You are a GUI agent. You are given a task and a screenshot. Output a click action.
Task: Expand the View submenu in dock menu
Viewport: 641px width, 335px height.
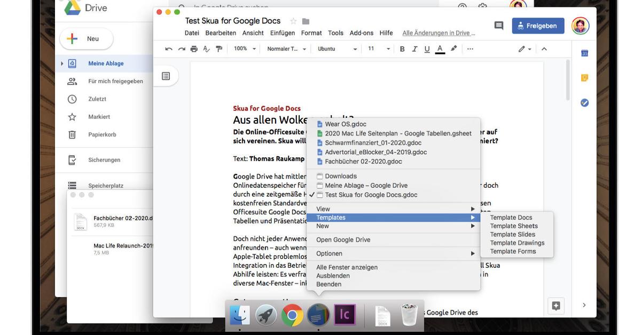[x=393, y=209]
